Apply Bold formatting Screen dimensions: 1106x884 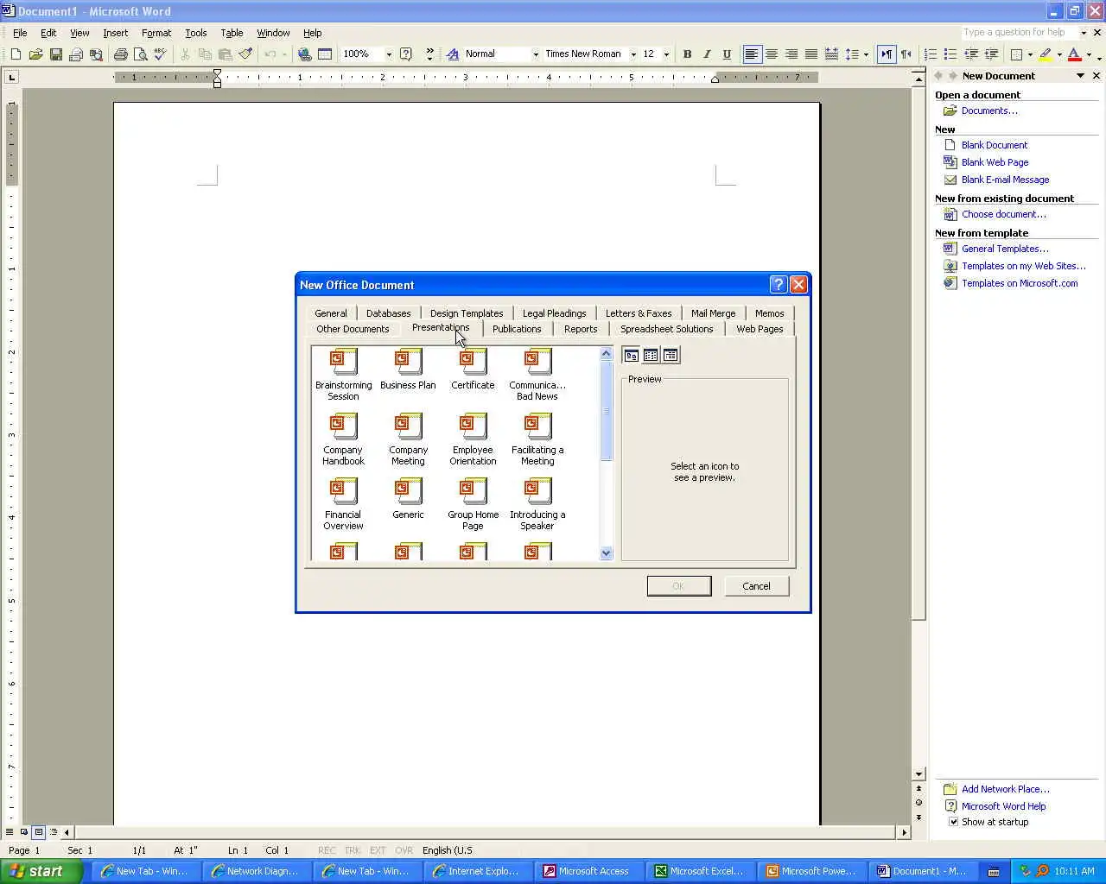(x=687, y=54)
